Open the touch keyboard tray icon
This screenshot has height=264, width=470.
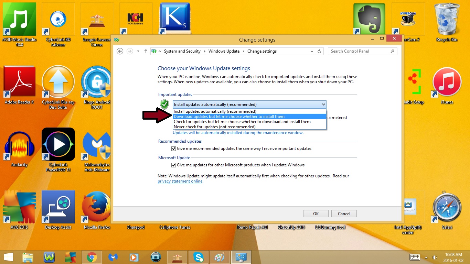click(x=415, y=257)
